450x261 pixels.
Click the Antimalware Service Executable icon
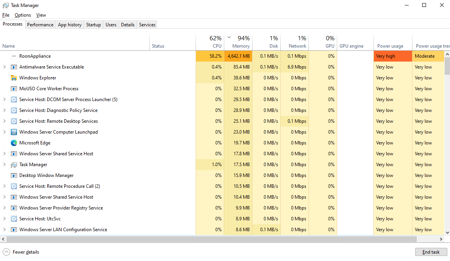(14, 67)
